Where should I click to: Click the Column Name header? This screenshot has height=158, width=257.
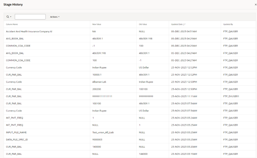[x=12, y=24]
